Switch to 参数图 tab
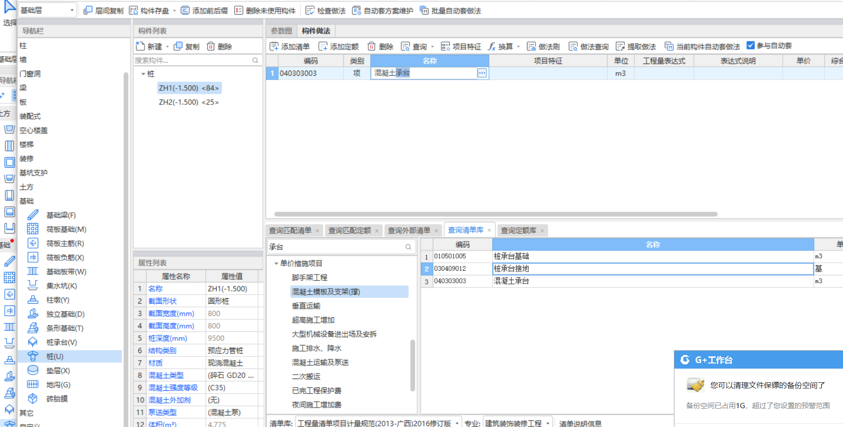This screenshot has width=843, height=427. click(282, 31)
